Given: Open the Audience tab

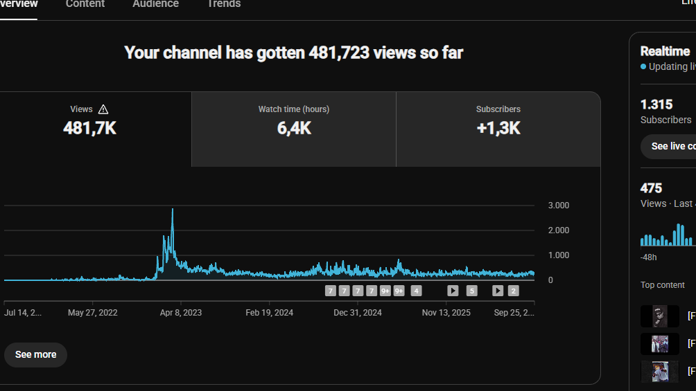Looking at the screenshot, I should [x=155, y=4].
